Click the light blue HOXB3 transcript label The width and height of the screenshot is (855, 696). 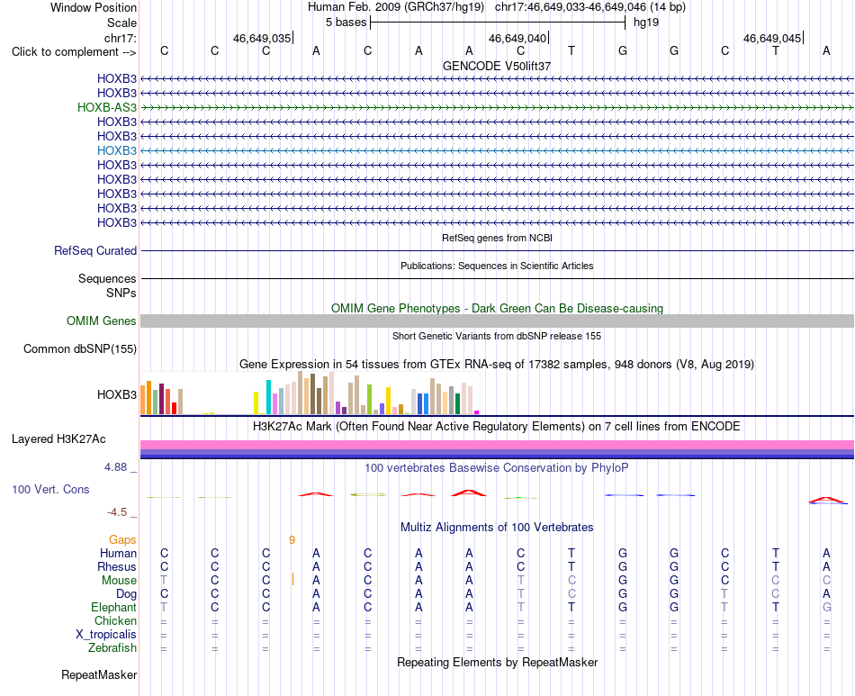(x=117, y=150)
